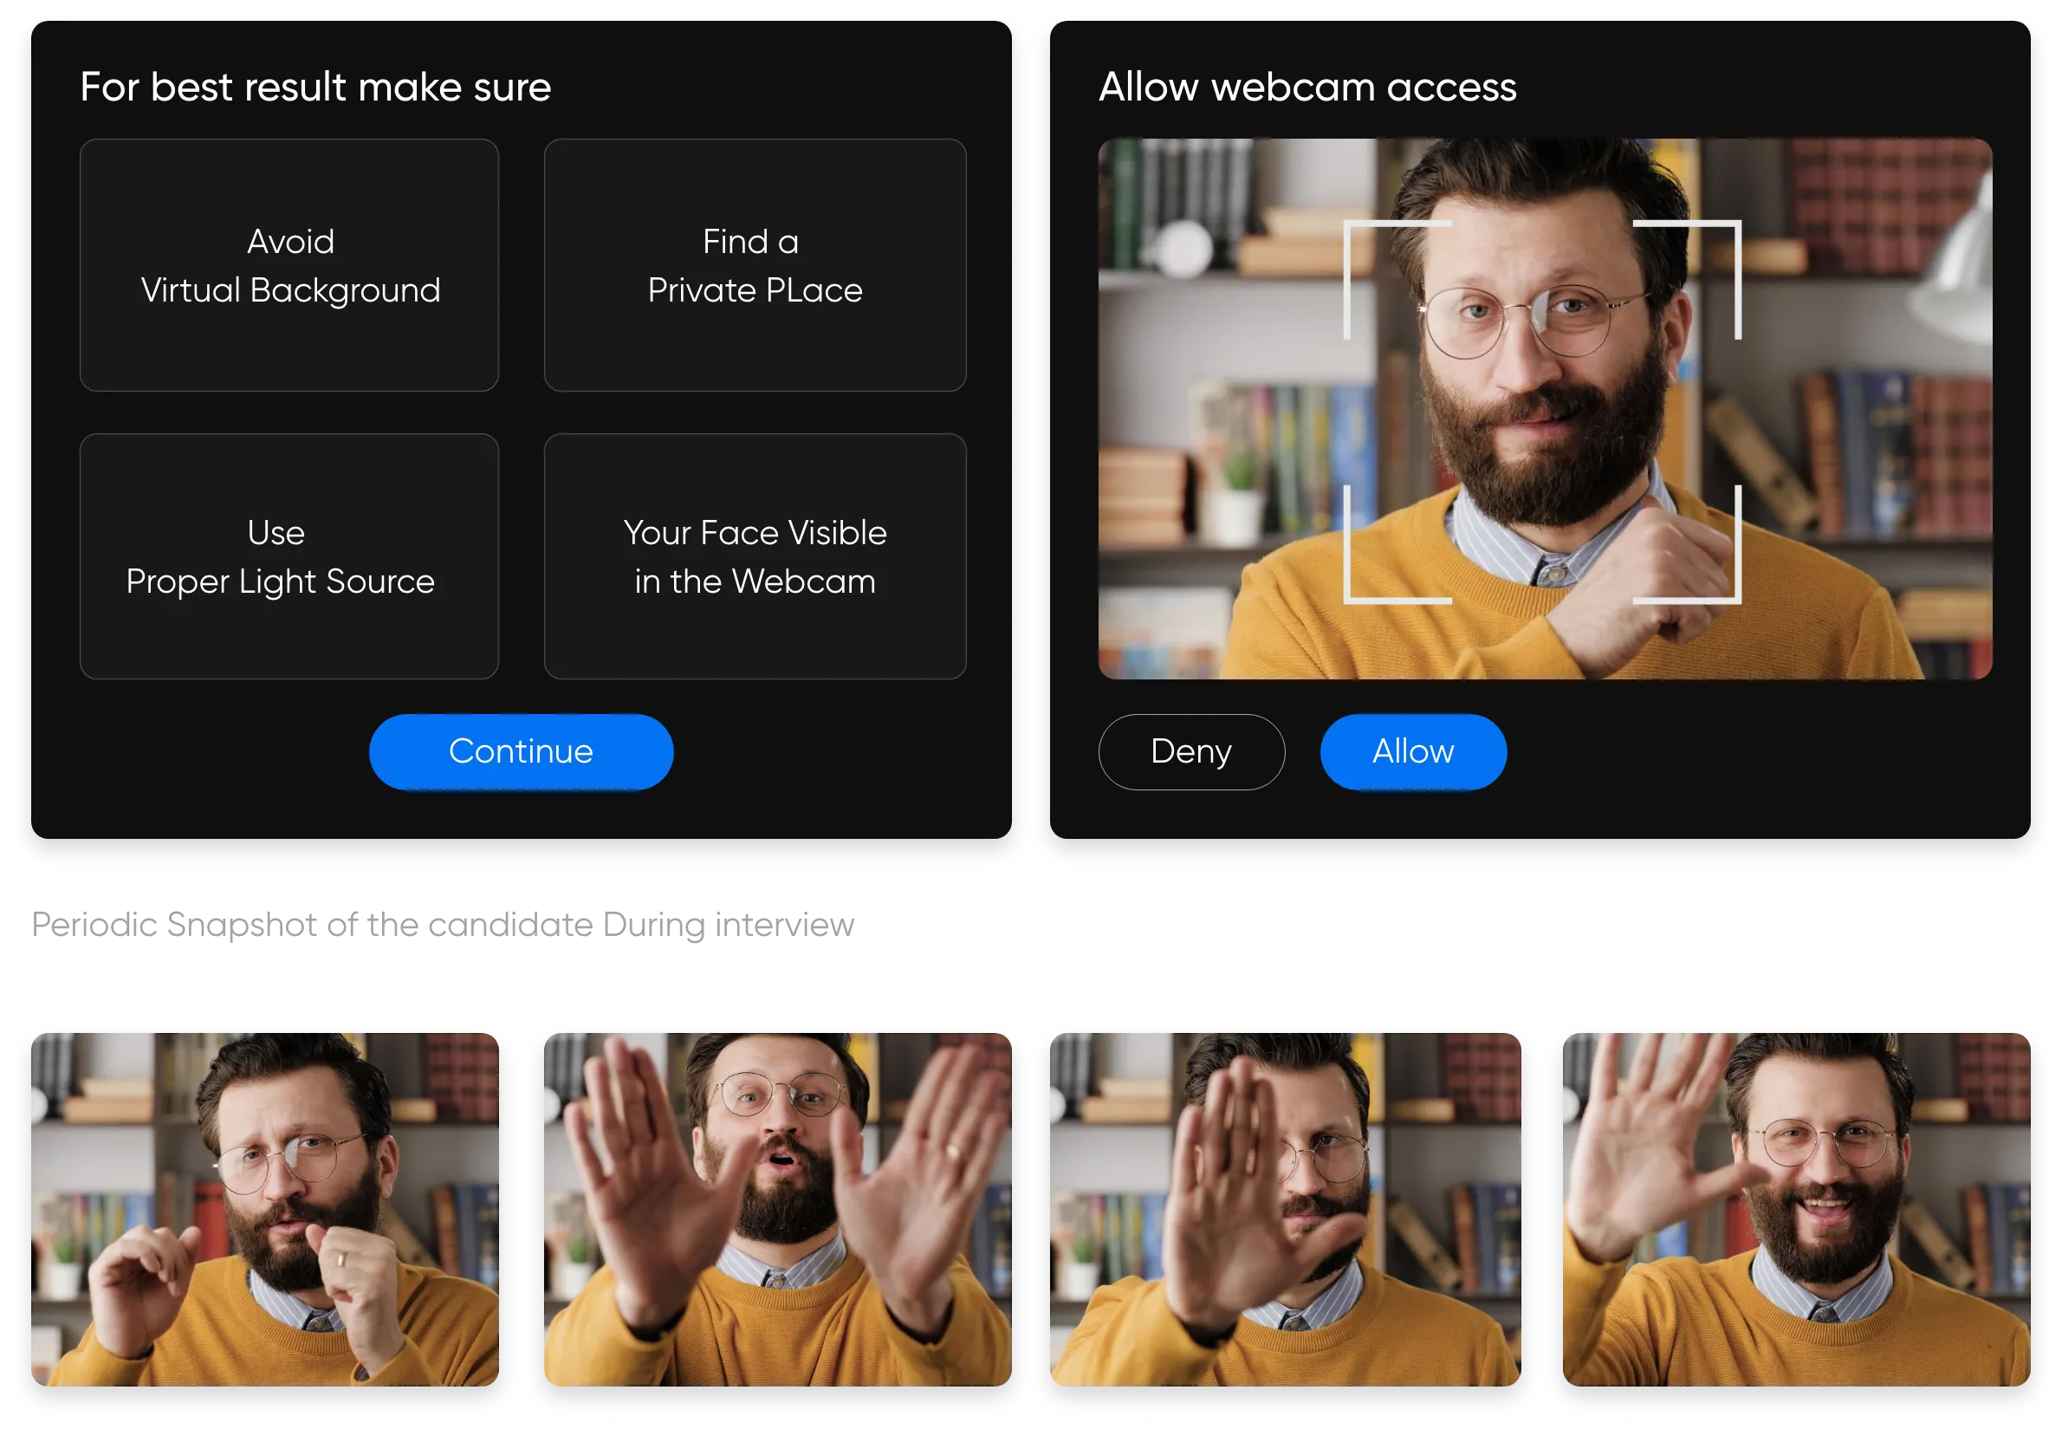
Task: Open the final snapshot thumbnail in the row
Action: click(x=1796, y=1208)
